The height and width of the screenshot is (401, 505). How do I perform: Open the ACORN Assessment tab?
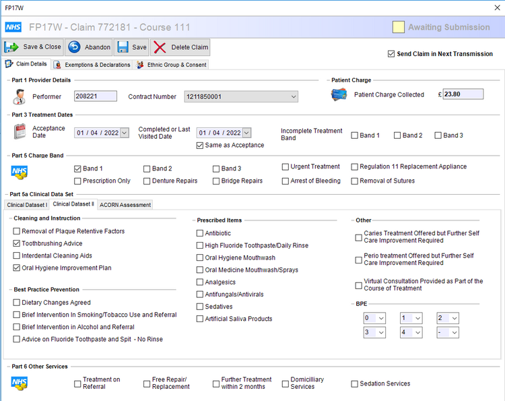coord(125,205)
